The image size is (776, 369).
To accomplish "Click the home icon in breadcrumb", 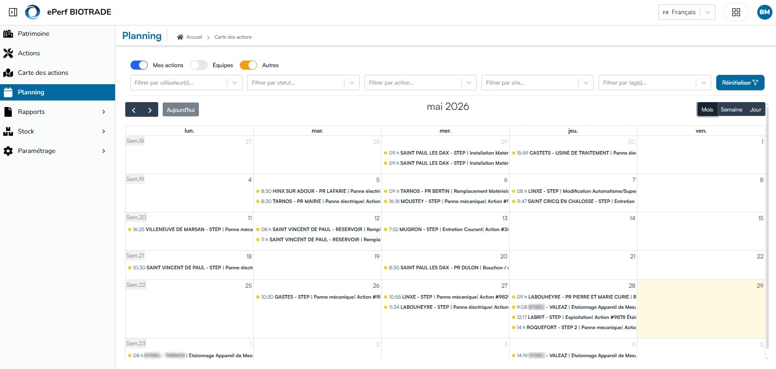I will 180,37.
